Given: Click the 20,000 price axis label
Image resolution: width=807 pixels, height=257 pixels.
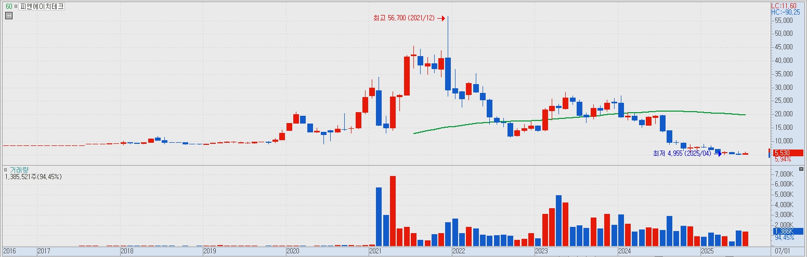Looking at the screenshot, I should pyautogui.click(x=784, y=114).
